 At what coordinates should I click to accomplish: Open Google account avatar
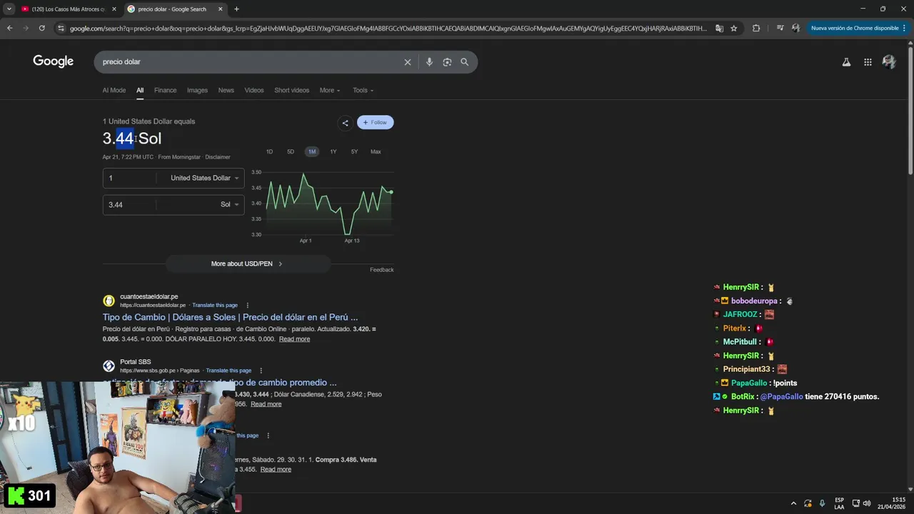point(889,62)
